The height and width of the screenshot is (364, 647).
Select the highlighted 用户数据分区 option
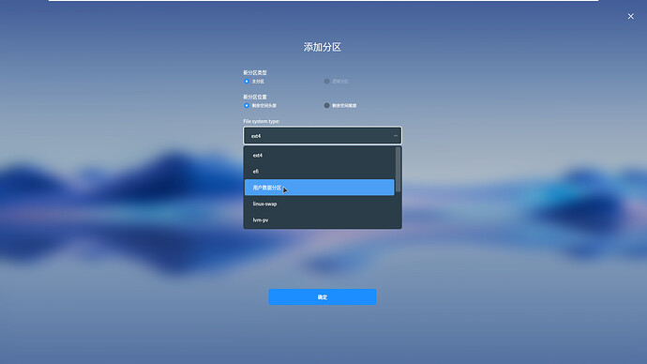[x=320, y=188]
